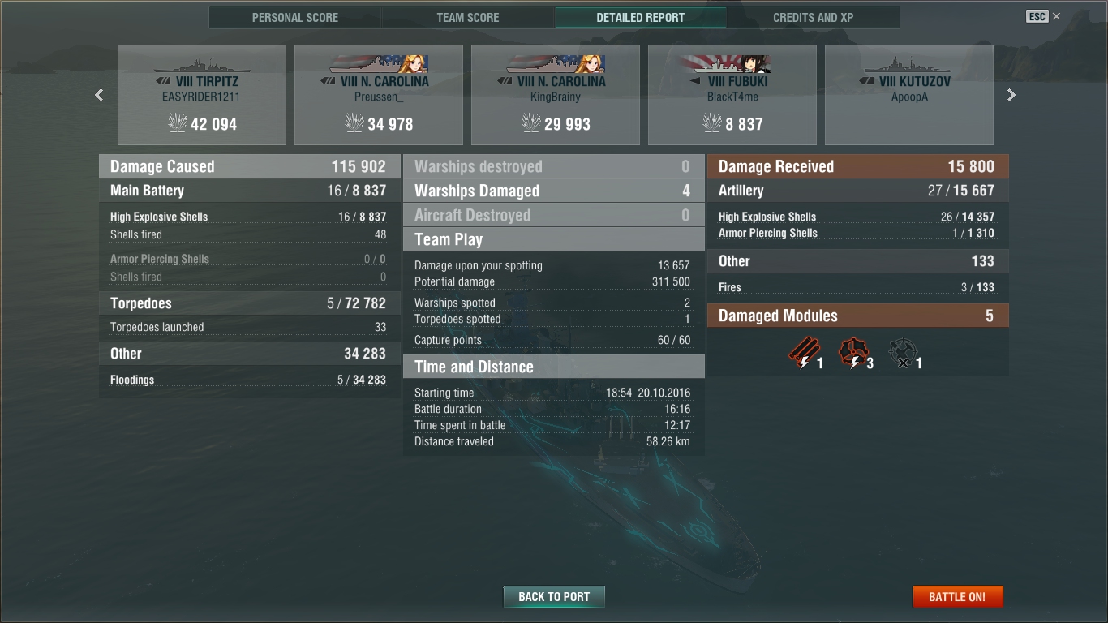
Task: Show next ships with the right arrow
Action: (x=1011, y=95)
